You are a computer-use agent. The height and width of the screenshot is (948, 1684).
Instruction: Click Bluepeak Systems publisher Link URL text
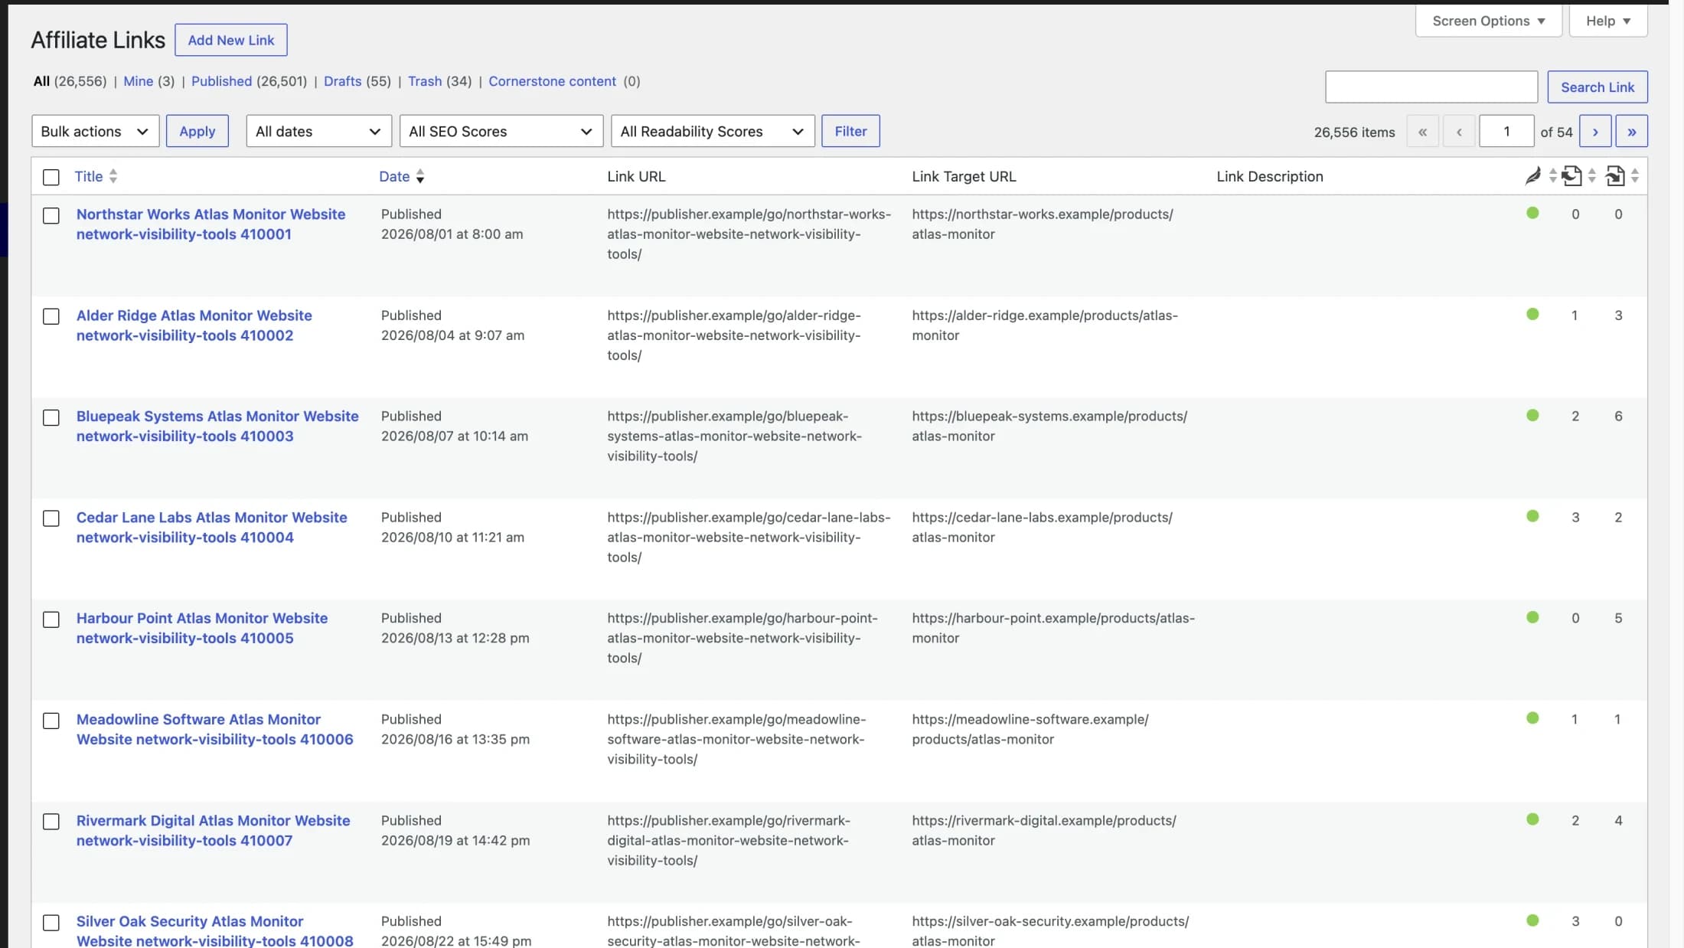[735, 436]
